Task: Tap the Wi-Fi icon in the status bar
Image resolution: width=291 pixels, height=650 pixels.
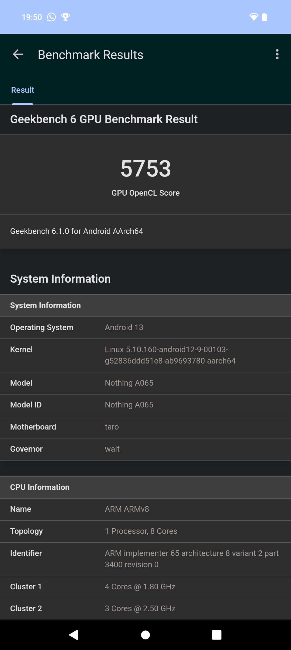Action: (x=254, y=17)
